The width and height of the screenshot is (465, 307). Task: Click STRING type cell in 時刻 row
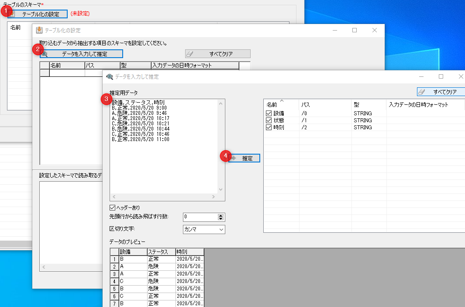(369, 127)
